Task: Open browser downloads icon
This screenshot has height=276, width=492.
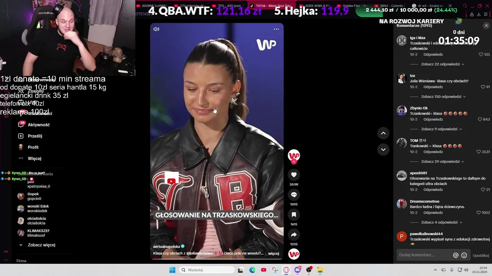Action: (479, 15)
